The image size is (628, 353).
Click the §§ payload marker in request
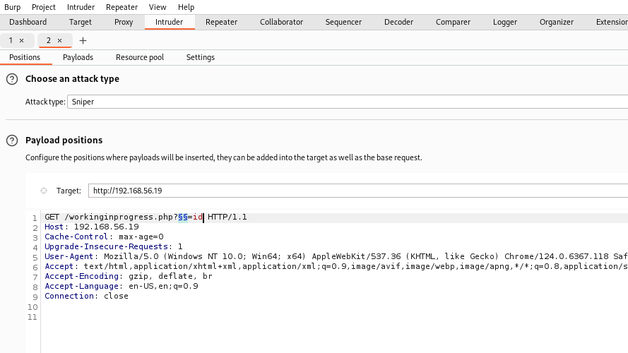pyautogui.click(x=183, y=217)
